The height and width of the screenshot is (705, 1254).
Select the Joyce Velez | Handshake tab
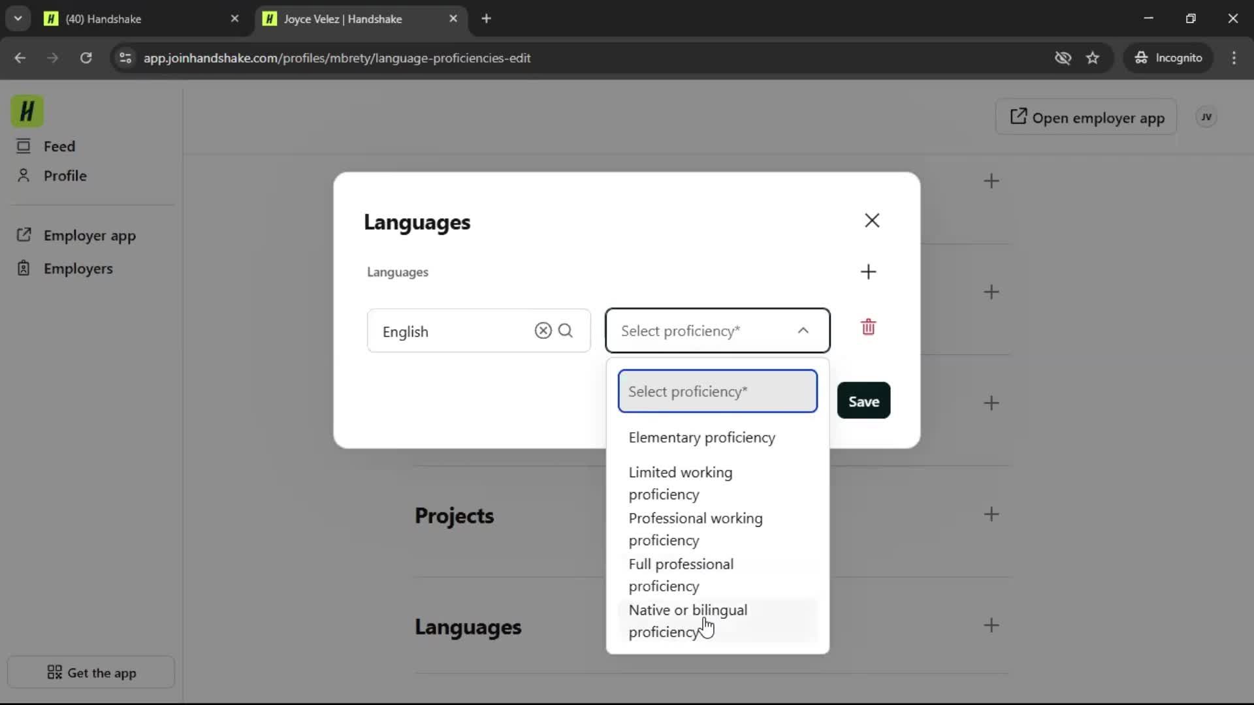(361, 19)
